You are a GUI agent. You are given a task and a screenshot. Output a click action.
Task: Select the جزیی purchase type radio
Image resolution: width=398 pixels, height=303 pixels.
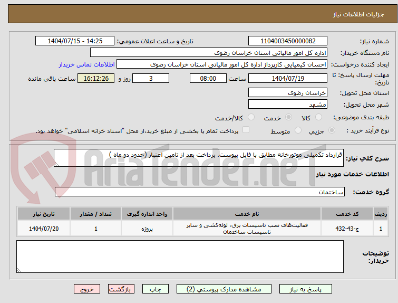332,130
